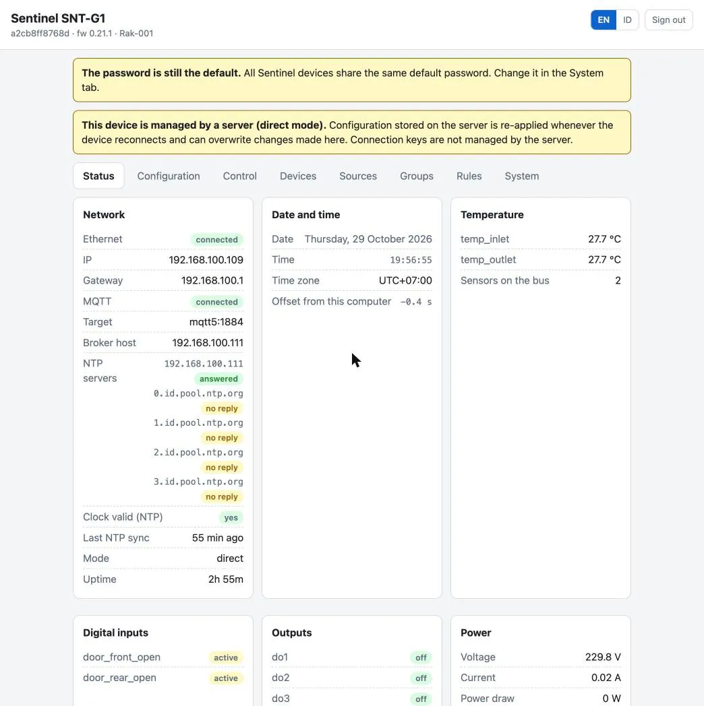Go to the Devices tab
704x706 pixels.
[x=298, y=176]
